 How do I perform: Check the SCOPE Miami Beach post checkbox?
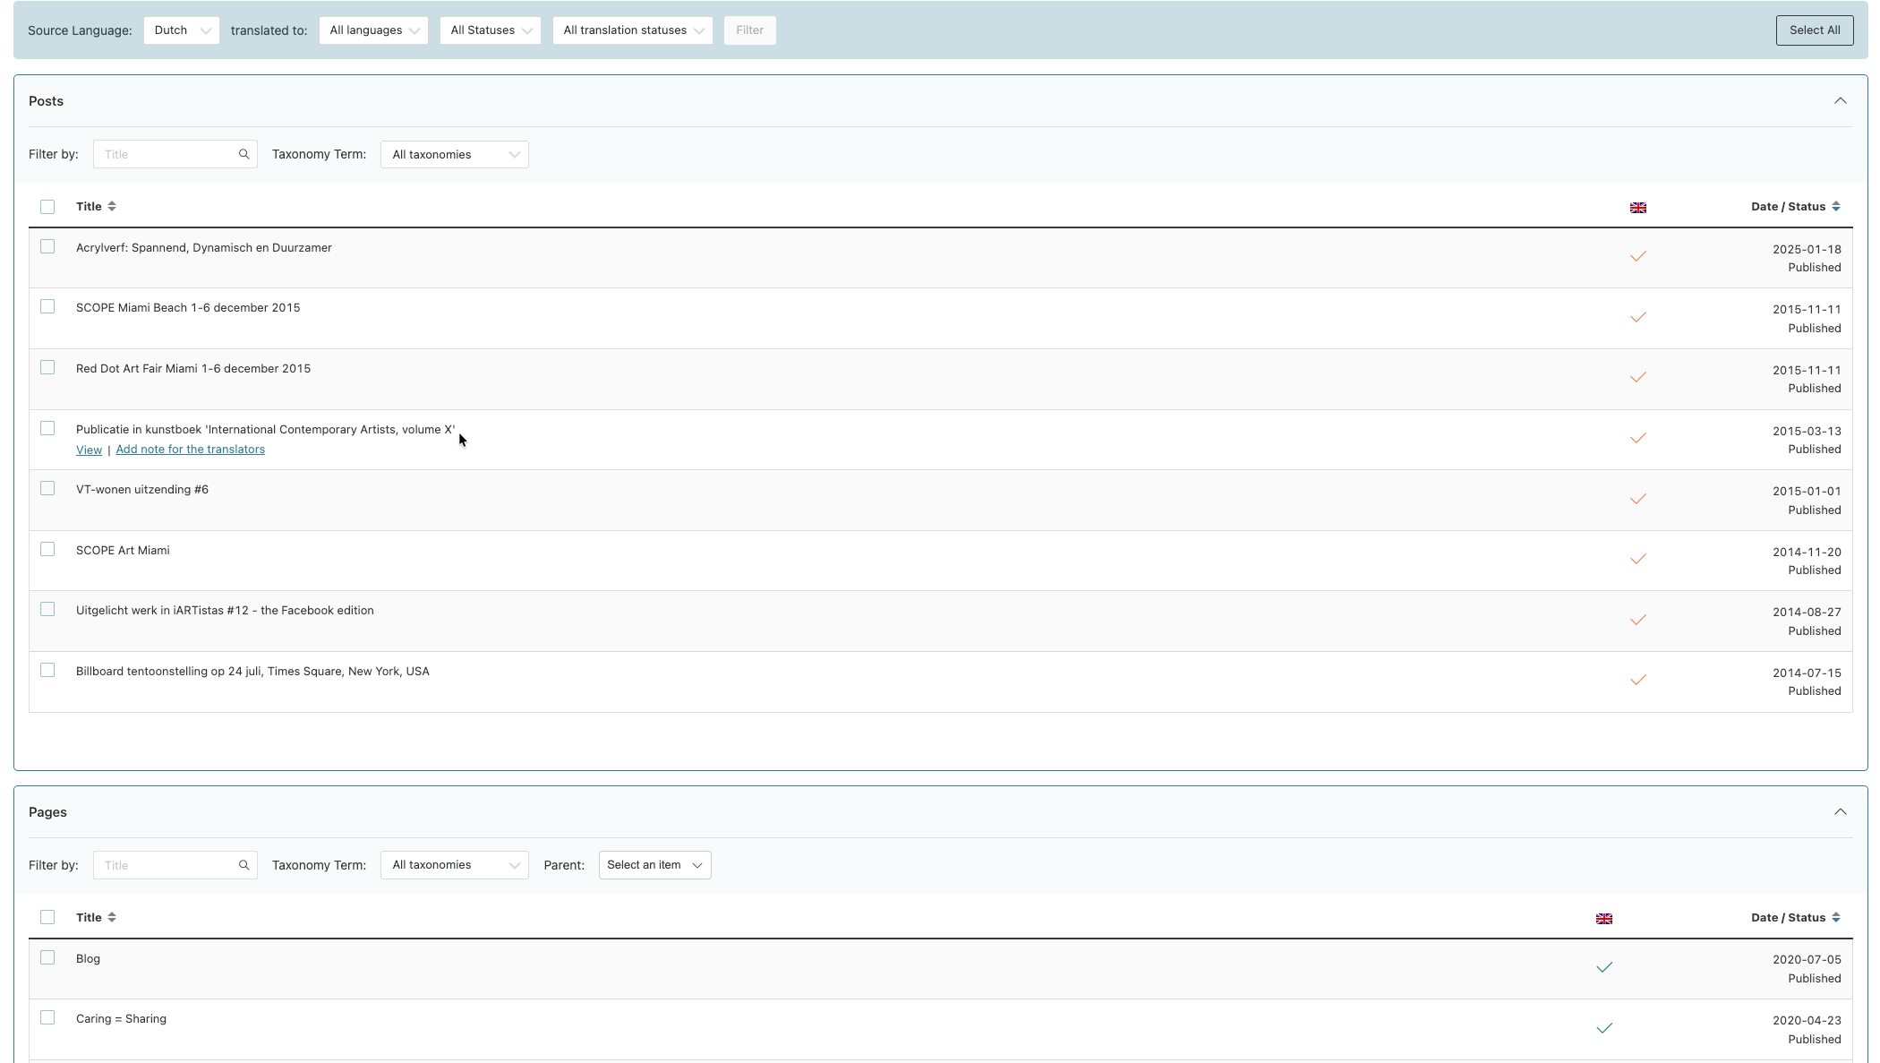[47, 307]
